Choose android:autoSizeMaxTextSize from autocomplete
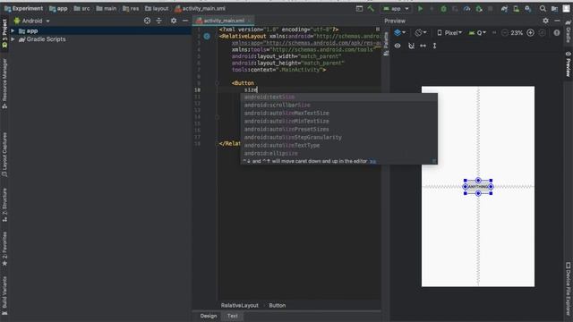 pos(338,113)
